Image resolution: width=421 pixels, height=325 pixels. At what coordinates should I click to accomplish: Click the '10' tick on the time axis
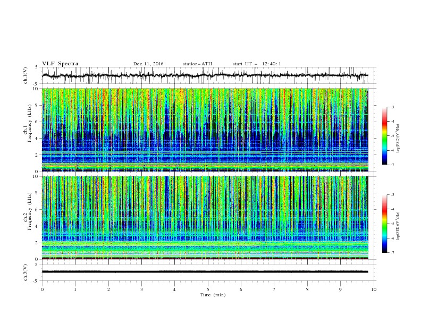(374, 289)
